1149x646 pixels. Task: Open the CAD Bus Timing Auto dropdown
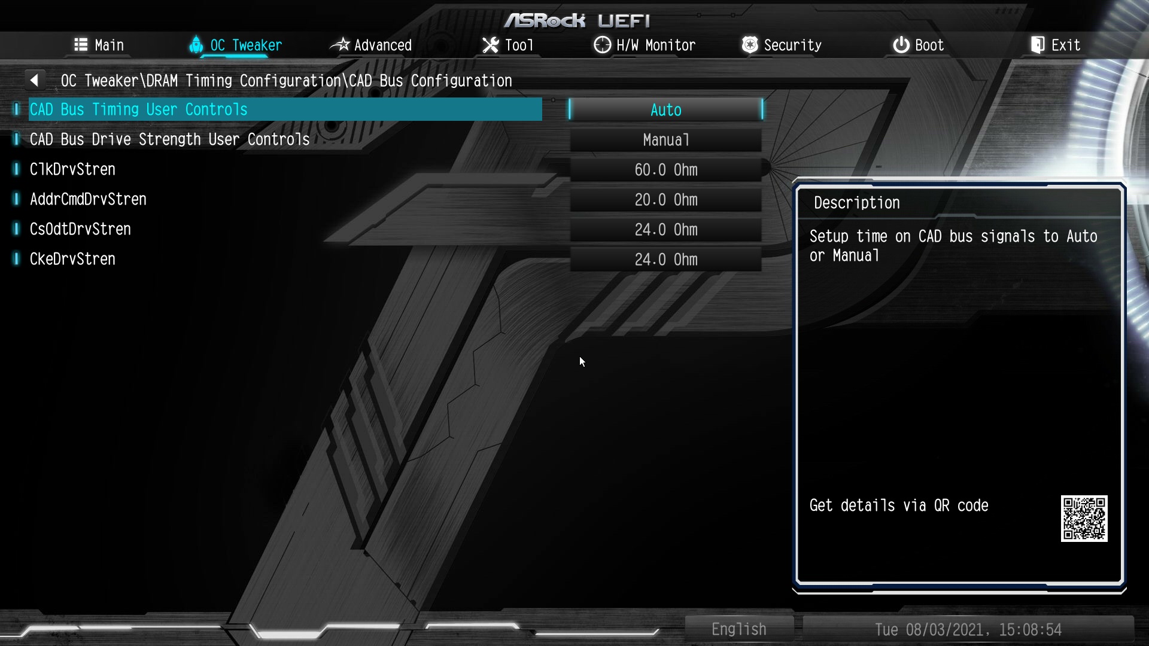pos(665,110)
